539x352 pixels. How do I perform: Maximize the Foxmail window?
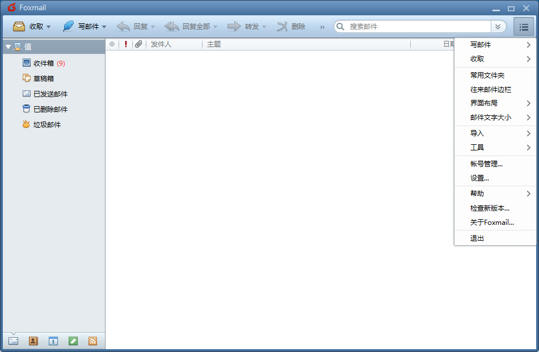coord(511,9)
